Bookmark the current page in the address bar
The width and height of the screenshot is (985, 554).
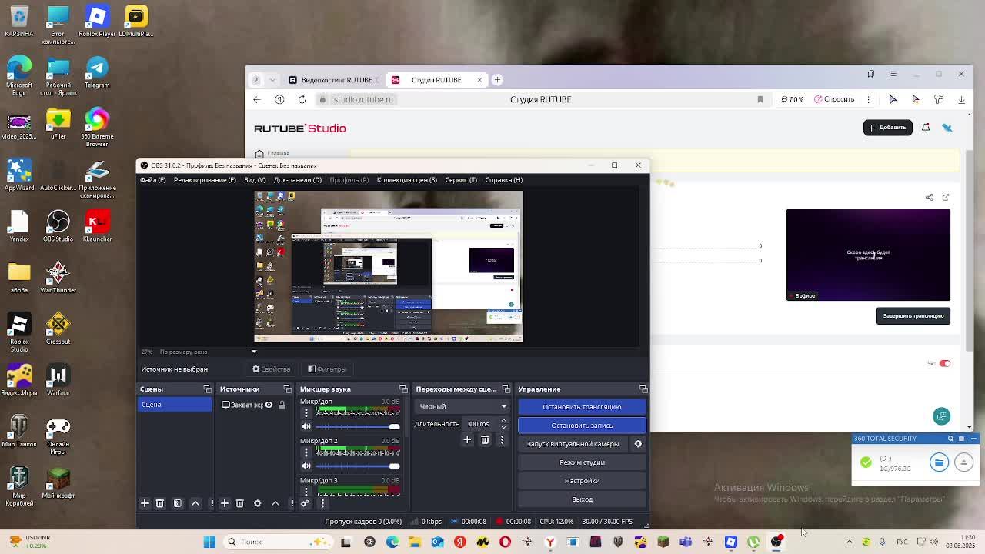coord(760,99)
